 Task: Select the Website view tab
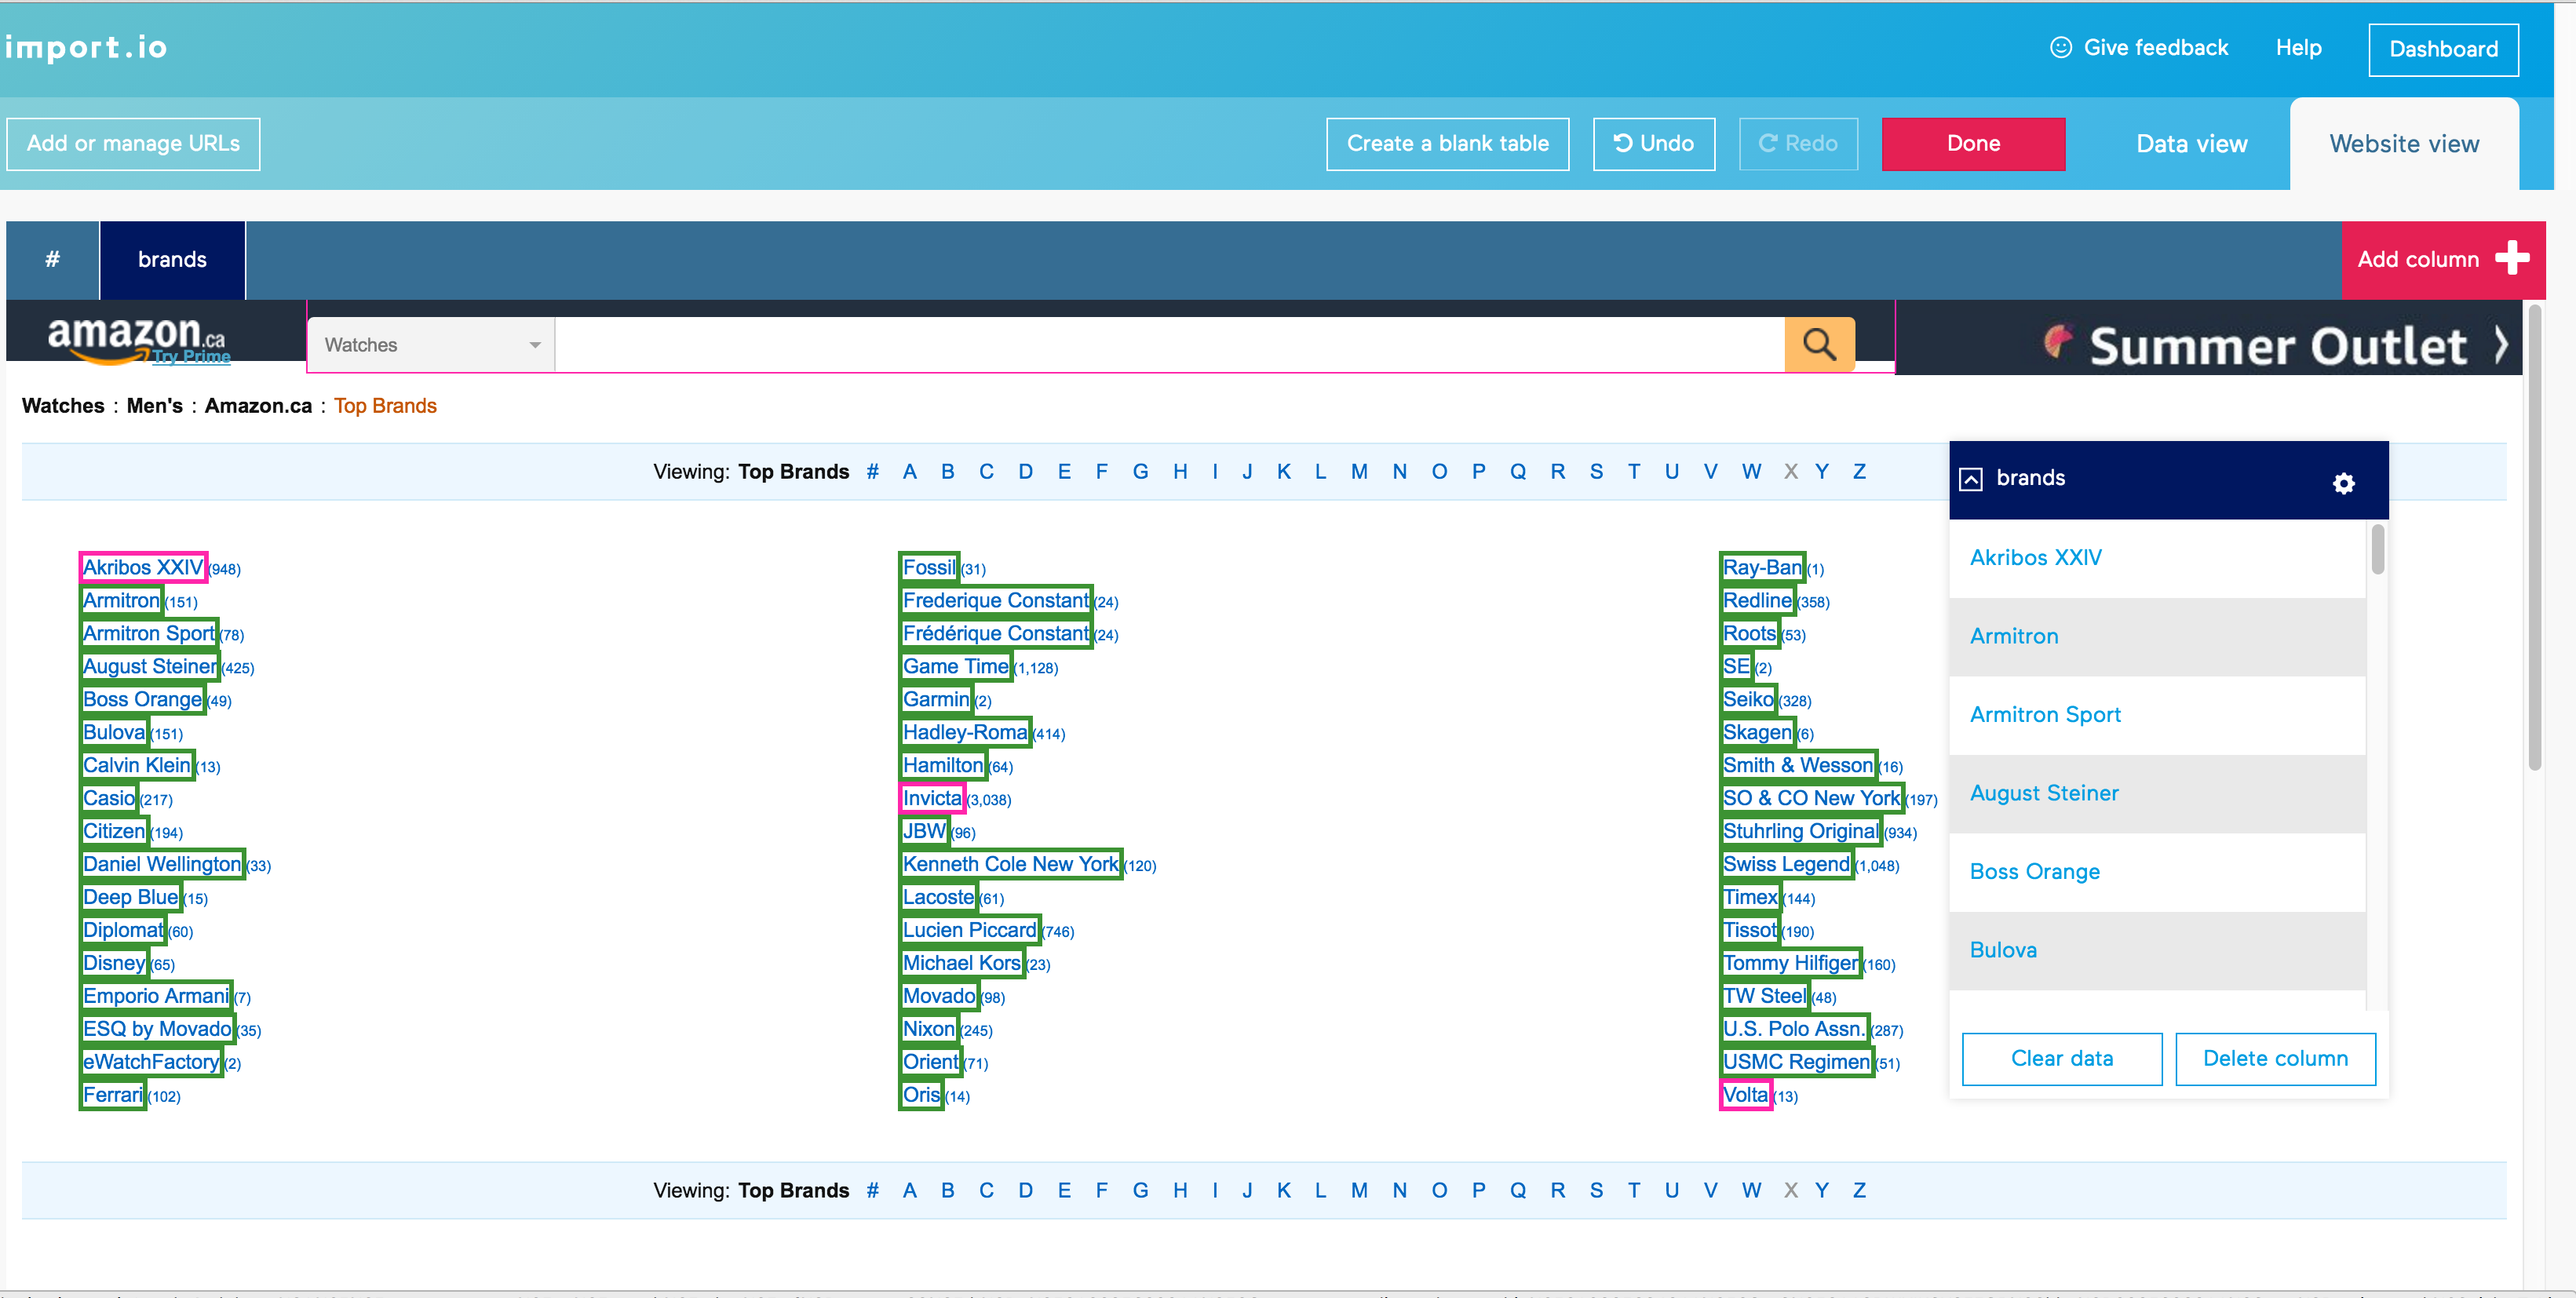click(x=2403, y=144)
